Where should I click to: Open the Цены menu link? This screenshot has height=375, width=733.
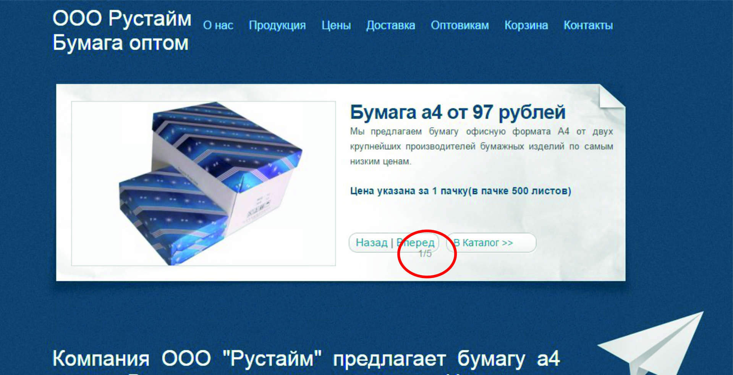tap(336, 25)
